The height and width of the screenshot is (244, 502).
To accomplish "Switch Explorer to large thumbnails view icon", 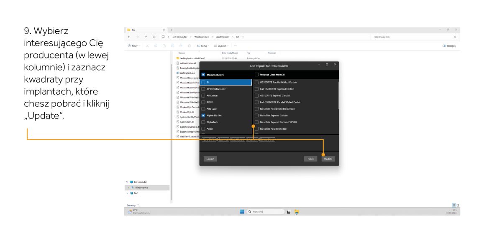I will [x=458, y=205].
